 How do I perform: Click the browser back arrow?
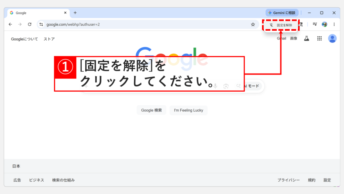pyautogui.click(x=10, y=24)
